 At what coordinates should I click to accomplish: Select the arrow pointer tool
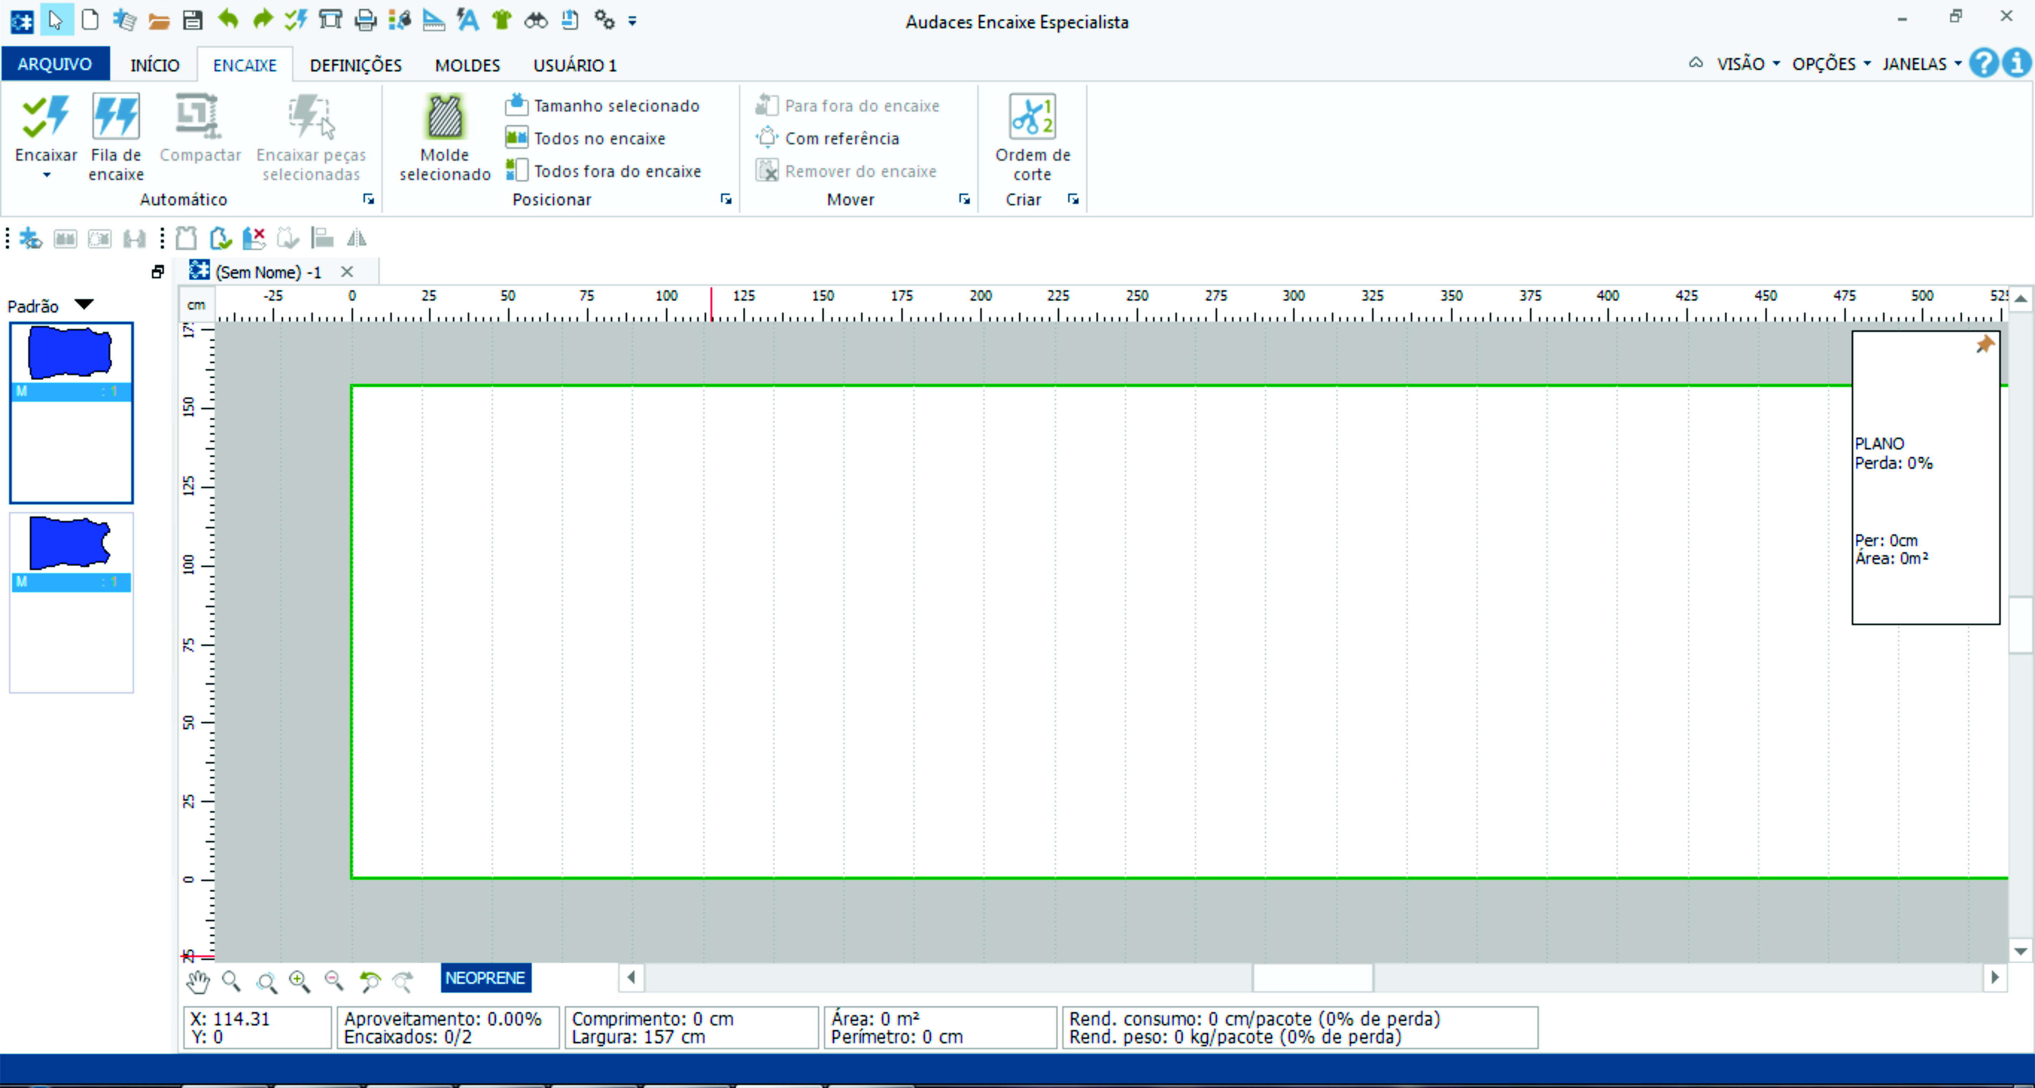pyautogui.click(x=55, y=20)
